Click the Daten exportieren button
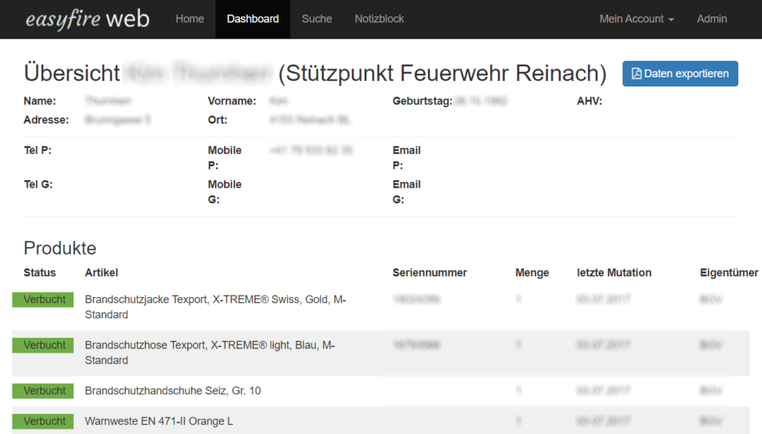 click(680, 74)
